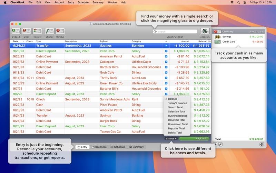The image size is (276, 173).
Task: Click check number 1011
Action: (30, 78)
